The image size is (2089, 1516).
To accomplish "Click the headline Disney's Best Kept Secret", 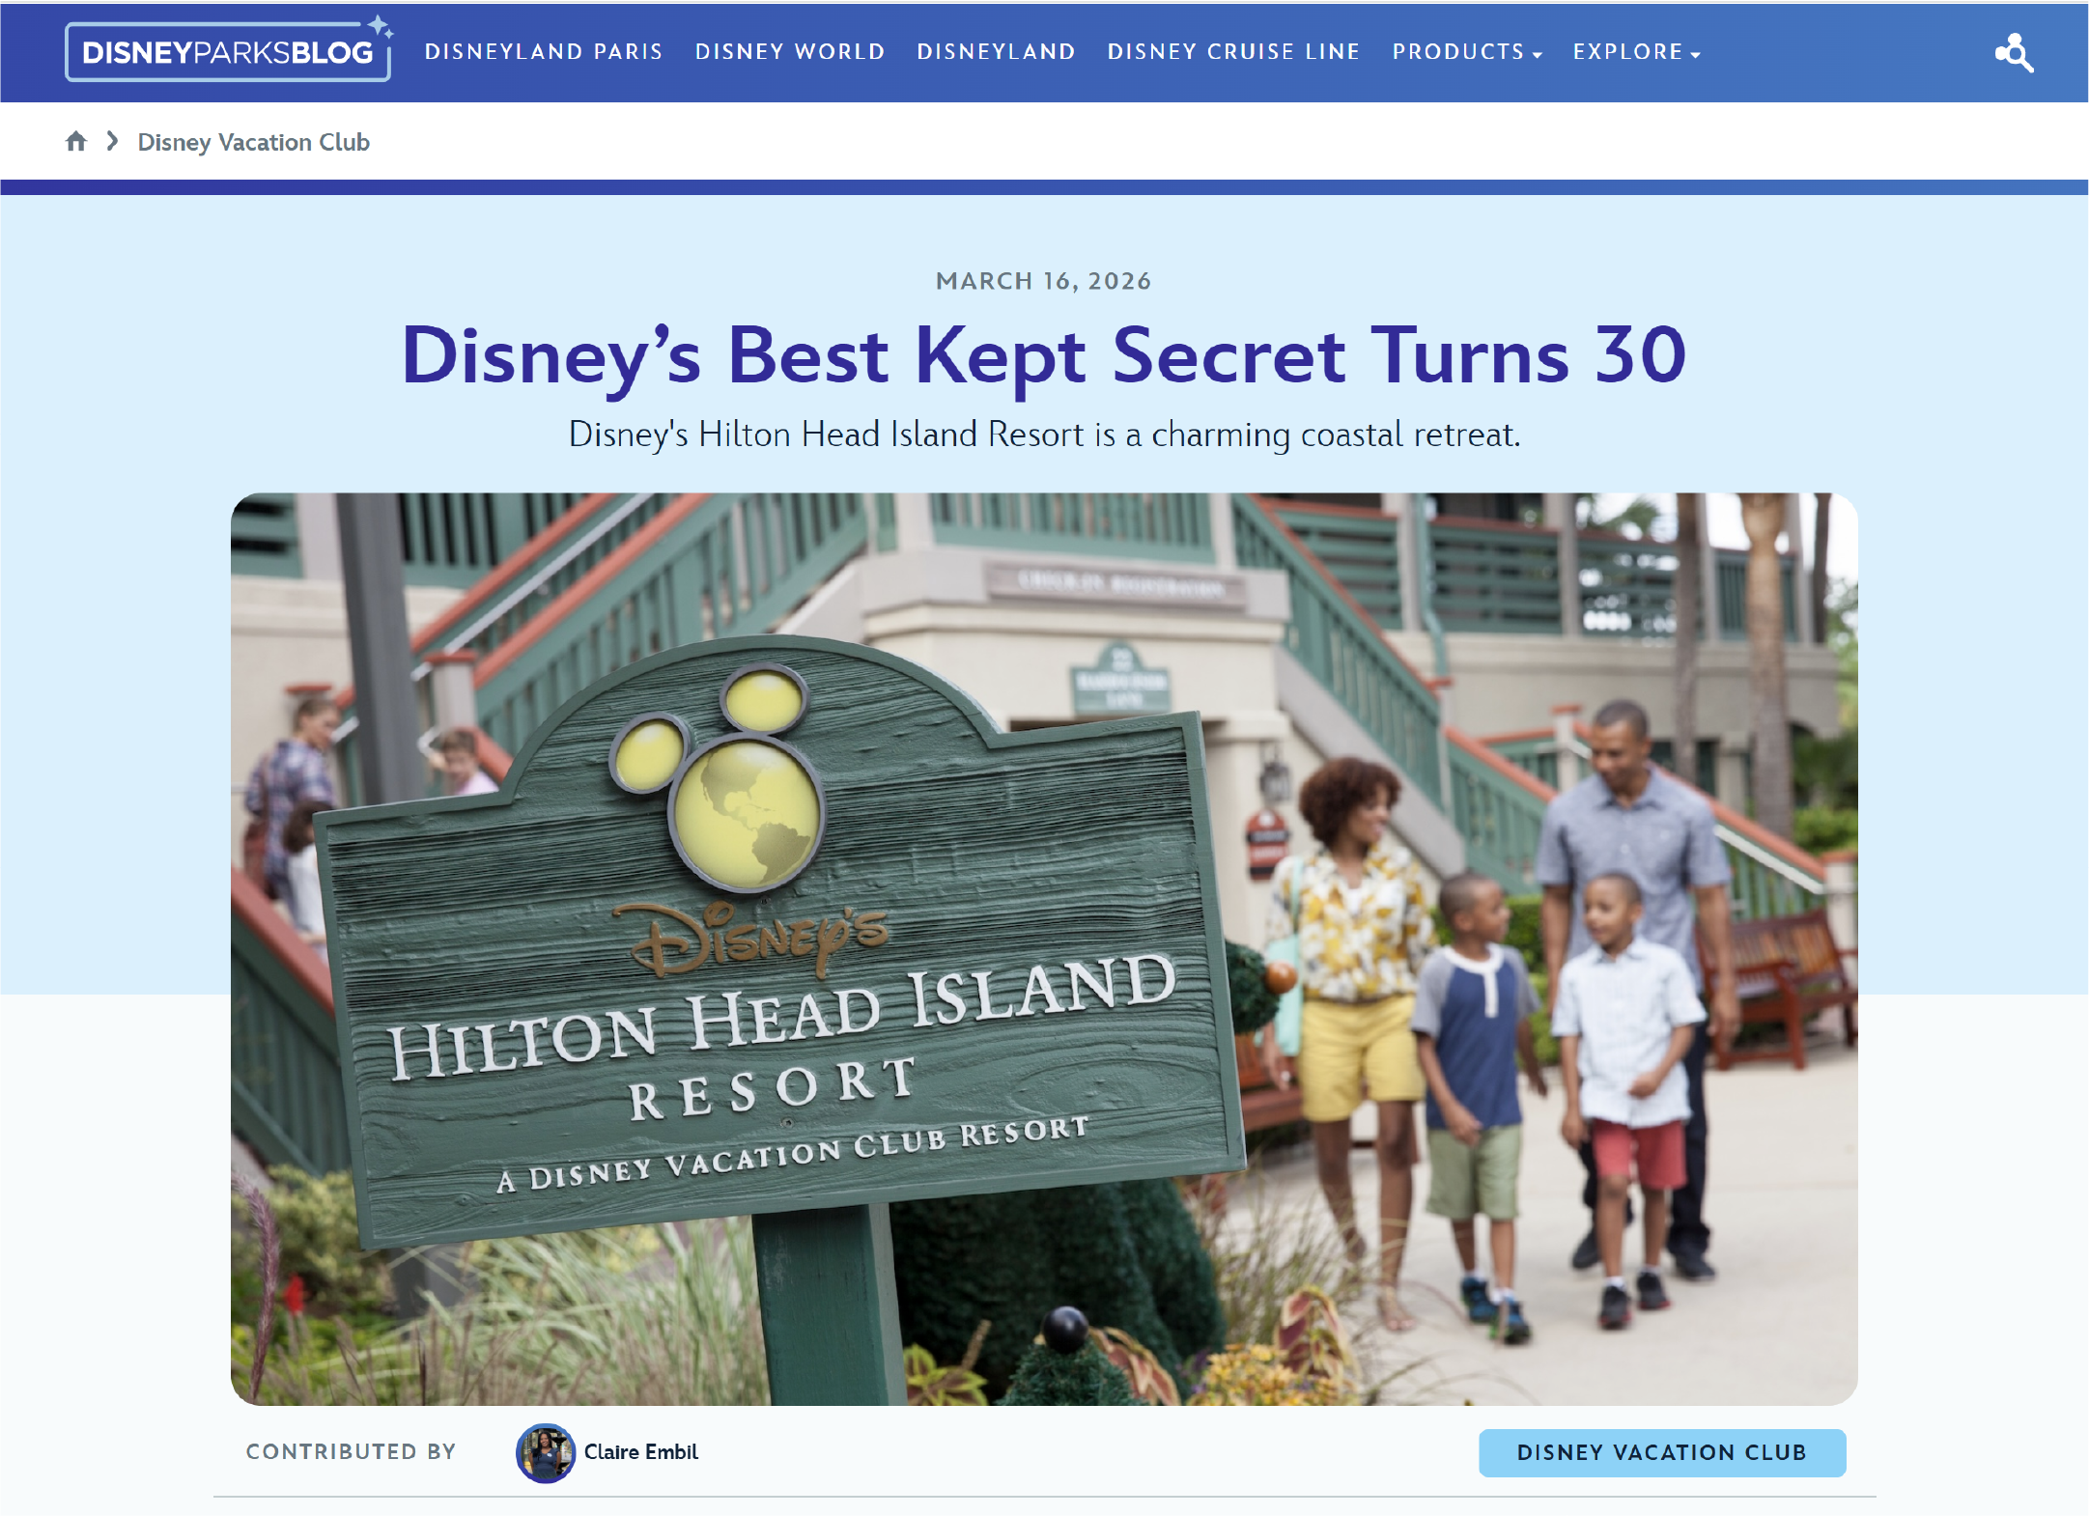I will pos(1043,355).
